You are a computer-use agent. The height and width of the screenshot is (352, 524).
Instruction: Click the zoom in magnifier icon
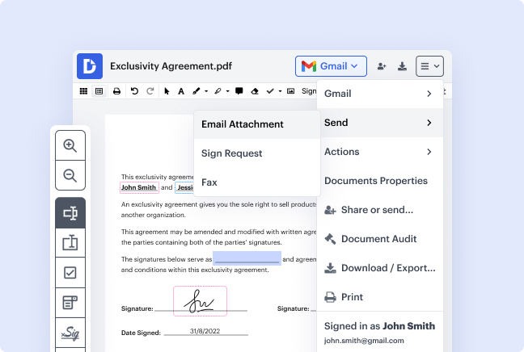point(70,146)
